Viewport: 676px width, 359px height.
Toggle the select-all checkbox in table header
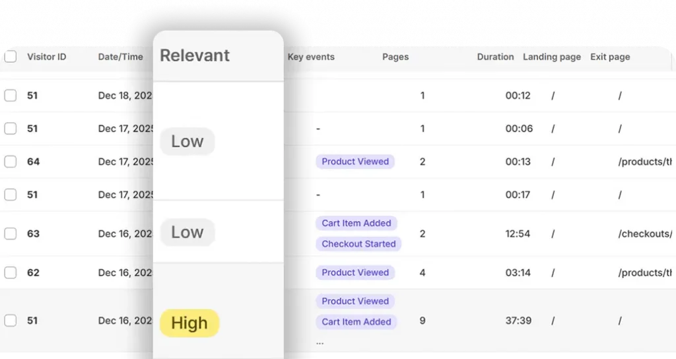tap(11, 57)
